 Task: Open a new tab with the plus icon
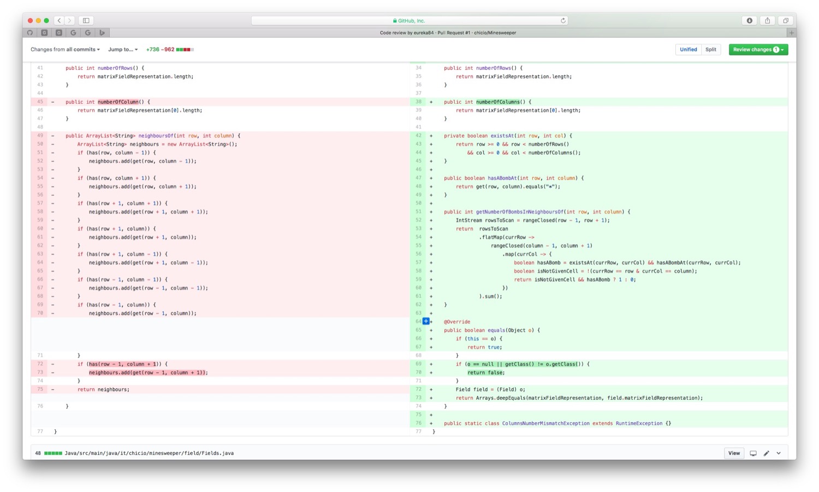coord(791,33)
